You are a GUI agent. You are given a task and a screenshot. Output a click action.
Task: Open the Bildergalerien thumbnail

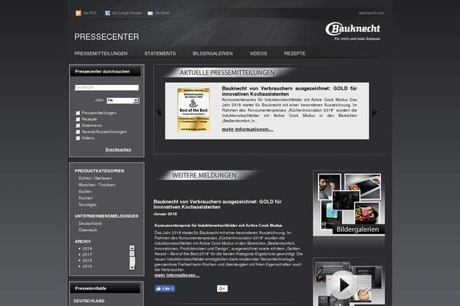tap(349, 203)
